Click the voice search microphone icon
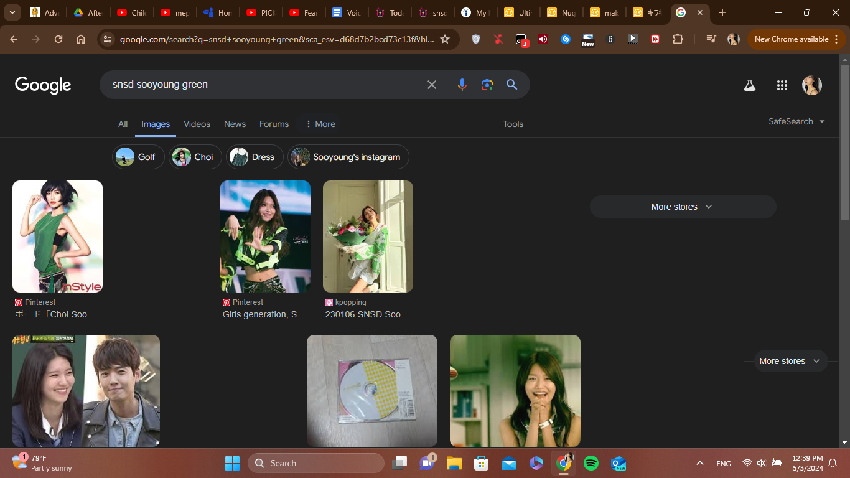This screenshot has width=850, height=478. tap(462, 85)
